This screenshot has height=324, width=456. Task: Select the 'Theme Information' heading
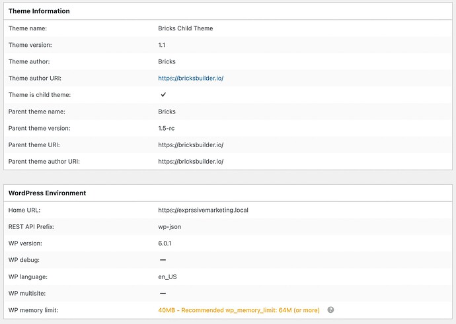coord(39,11)
